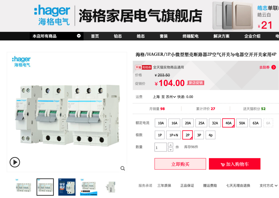
Task: Select the blue 安全稳定 product thumbnail
Action: tap(67, 187)
